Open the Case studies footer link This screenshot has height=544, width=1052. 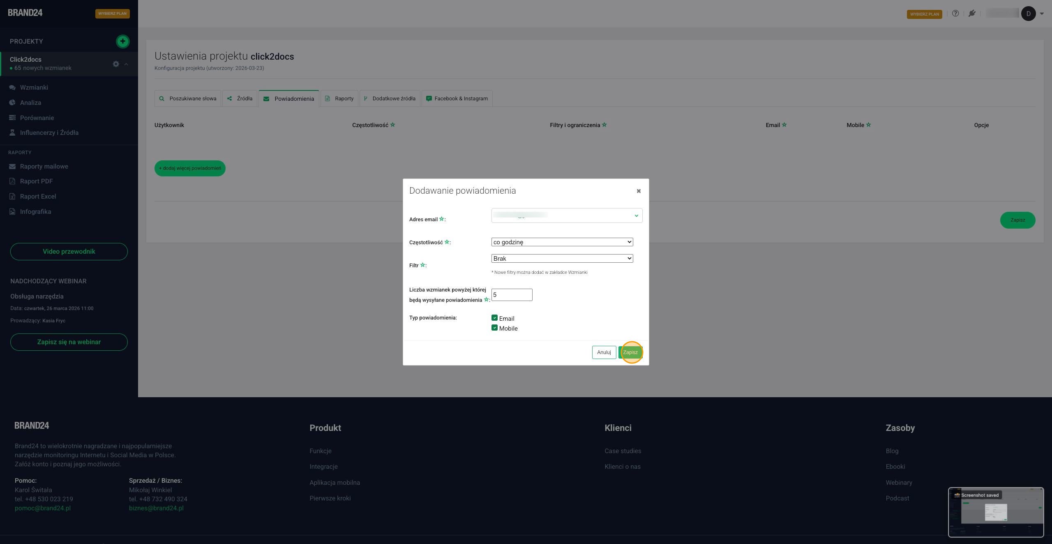coord(623,451)
